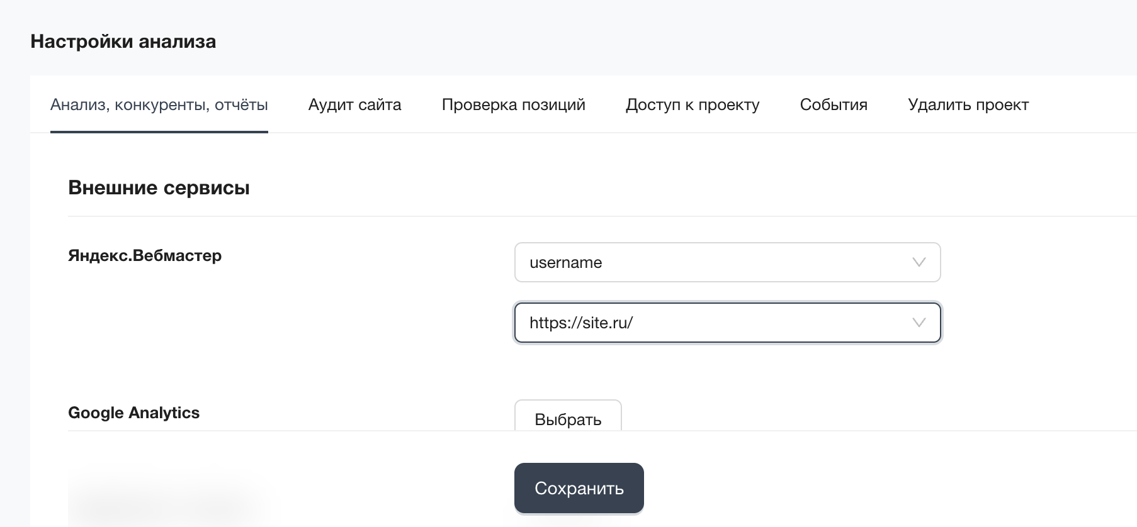Click the 'Настройки анализа' page heading
The image size is (1137, 527).
coord(123,42)
